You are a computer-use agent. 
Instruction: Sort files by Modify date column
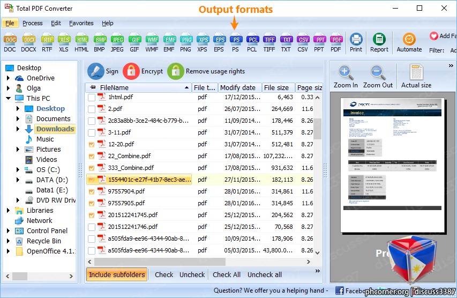point(239,88)
